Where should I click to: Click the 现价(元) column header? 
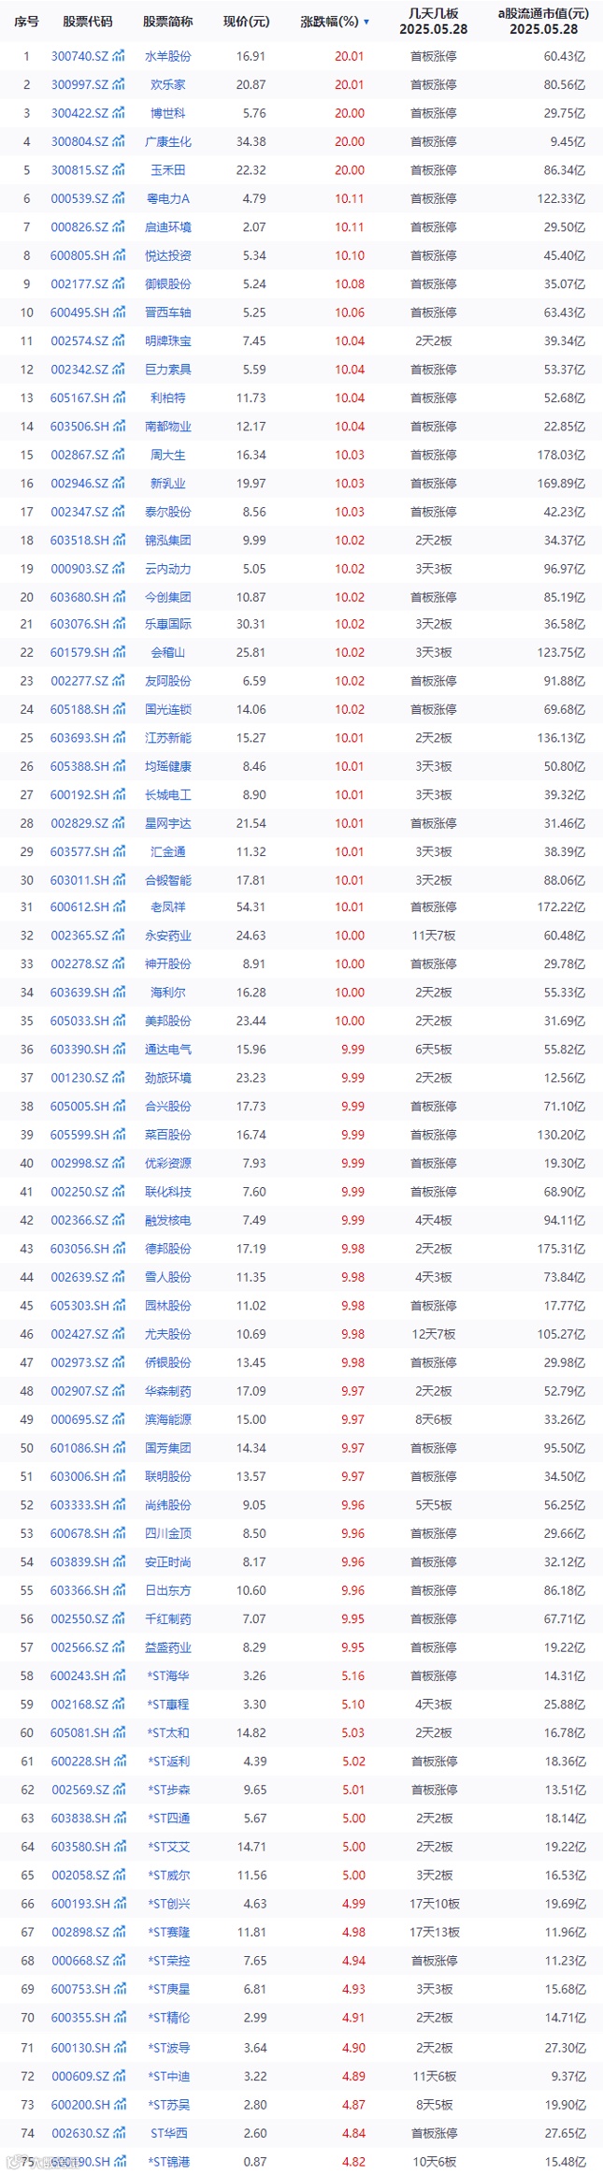pos(247,21)
